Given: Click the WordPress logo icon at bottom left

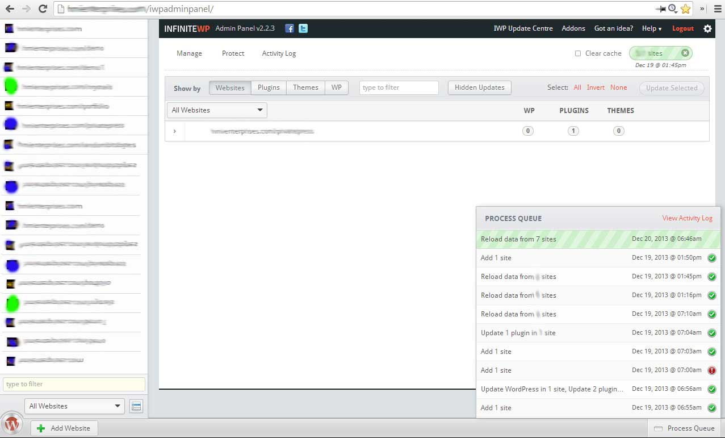Looking at the screenshot, I should click(x=12, y=424).
